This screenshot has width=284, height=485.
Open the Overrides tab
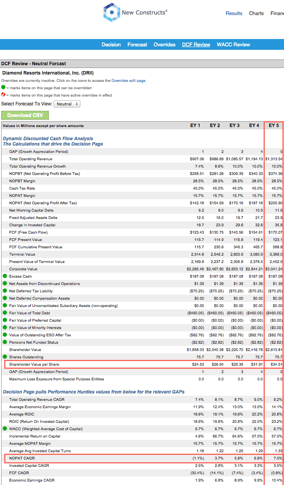point(165,44)
